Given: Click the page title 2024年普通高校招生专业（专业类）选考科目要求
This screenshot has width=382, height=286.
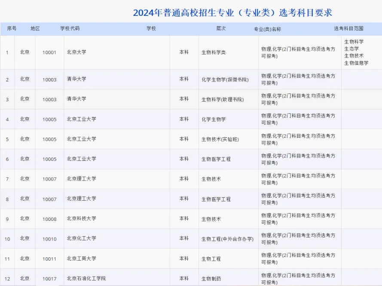Looking at the screenshot, I should click(x=232, y=12).
